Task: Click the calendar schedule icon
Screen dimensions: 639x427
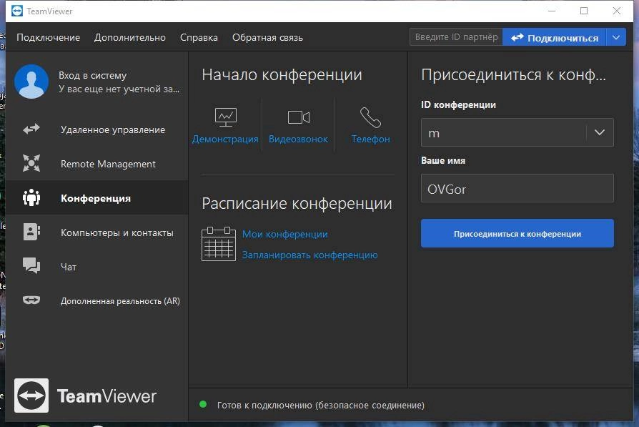Action: (219, 244)
